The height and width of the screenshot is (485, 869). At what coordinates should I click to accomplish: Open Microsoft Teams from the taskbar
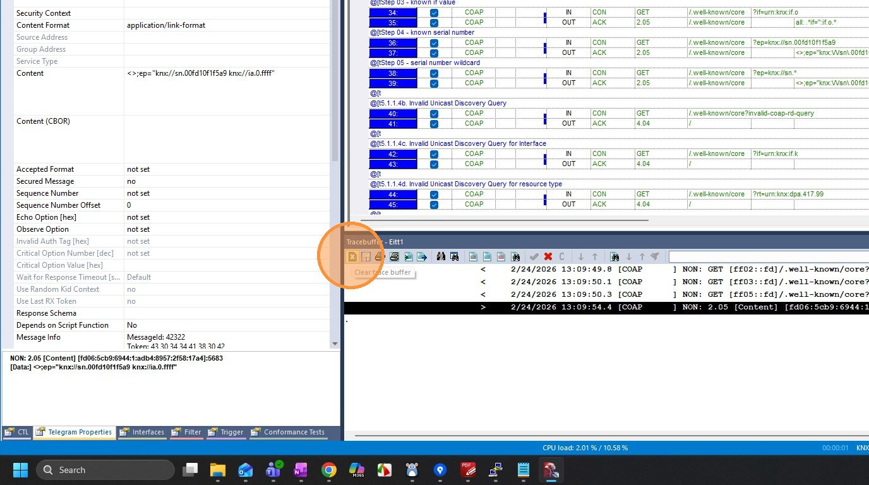coord(273,470)
